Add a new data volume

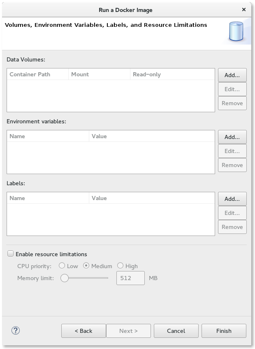pos(232,75)
